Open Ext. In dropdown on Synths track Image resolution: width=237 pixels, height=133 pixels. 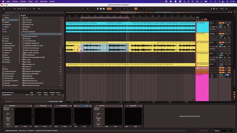[214, 23]
